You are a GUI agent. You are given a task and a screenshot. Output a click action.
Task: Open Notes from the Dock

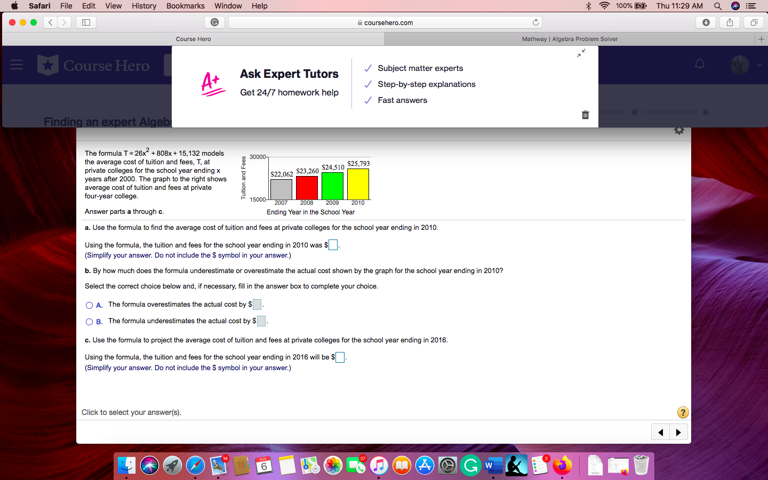(x=287, y=466)
